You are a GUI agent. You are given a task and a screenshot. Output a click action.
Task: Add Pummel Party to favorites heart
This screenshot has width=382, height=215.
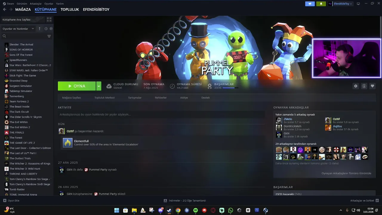coord(372,86)
